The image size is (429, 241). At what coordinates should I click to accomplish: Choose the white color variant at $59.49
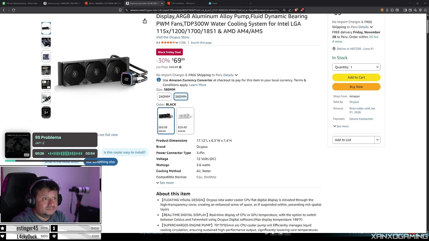(x=185, y=120)
